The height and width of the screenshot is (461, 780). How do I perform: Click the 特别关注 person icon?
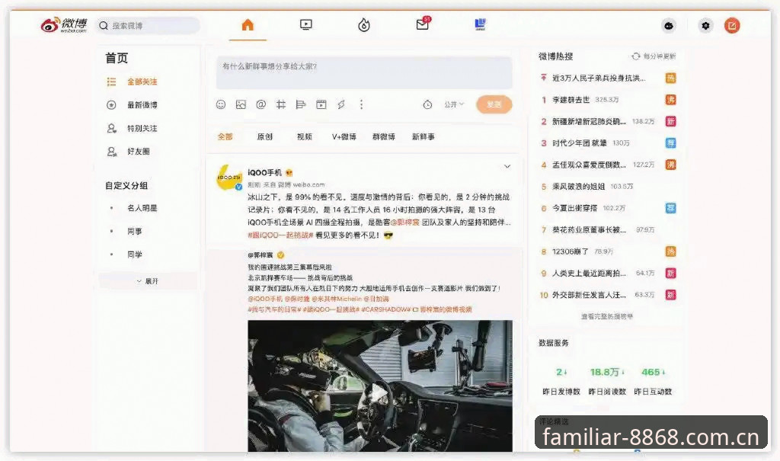pyautogui.click(x=112, y=129)
